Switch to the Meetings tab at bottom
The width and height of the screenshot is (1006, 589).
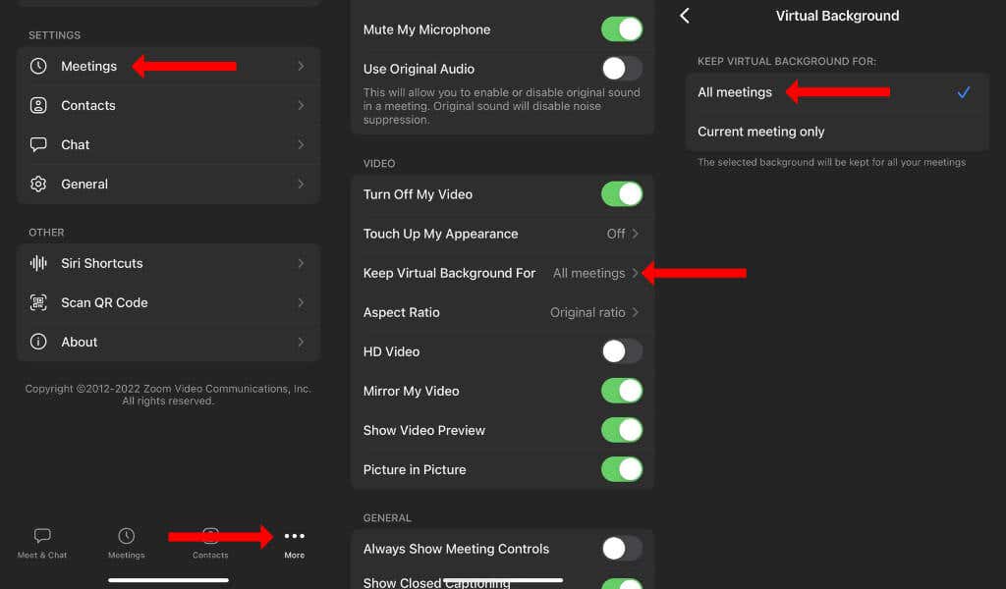126,536
